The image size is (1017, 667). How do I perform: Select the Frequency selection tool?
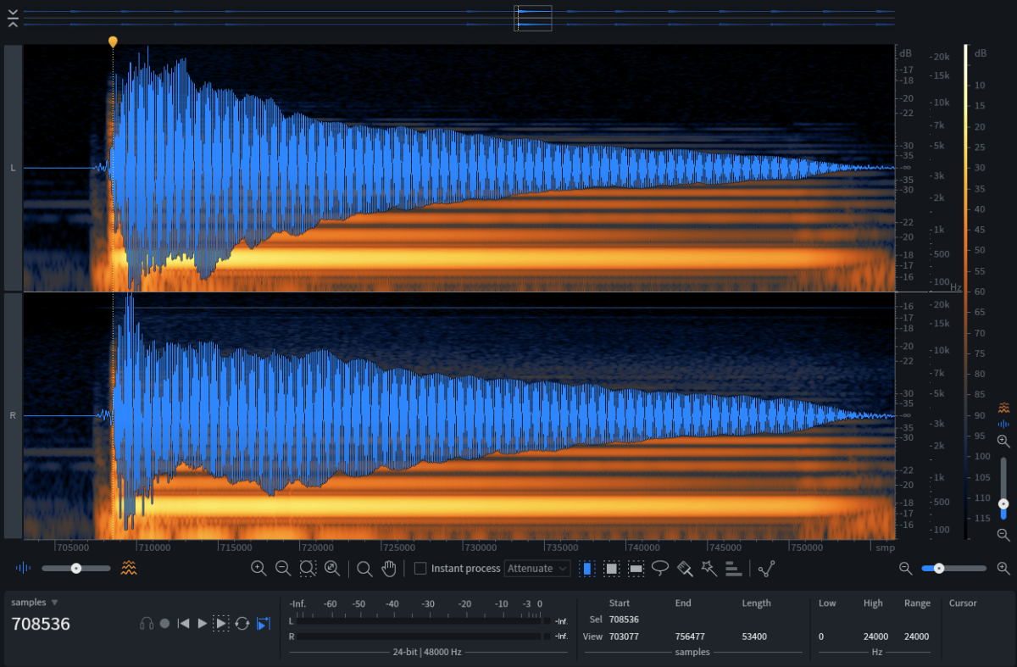[x=635, y=568]
